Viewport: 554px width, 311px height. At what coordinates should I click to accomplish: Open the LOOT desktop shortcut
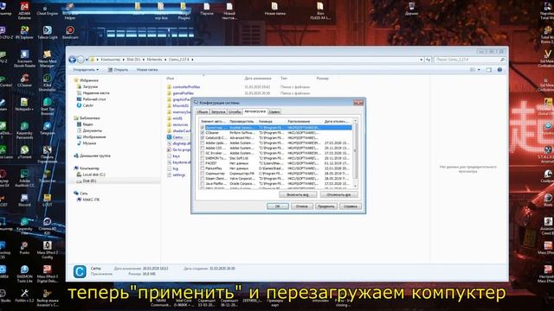click(x=47, y=200)
